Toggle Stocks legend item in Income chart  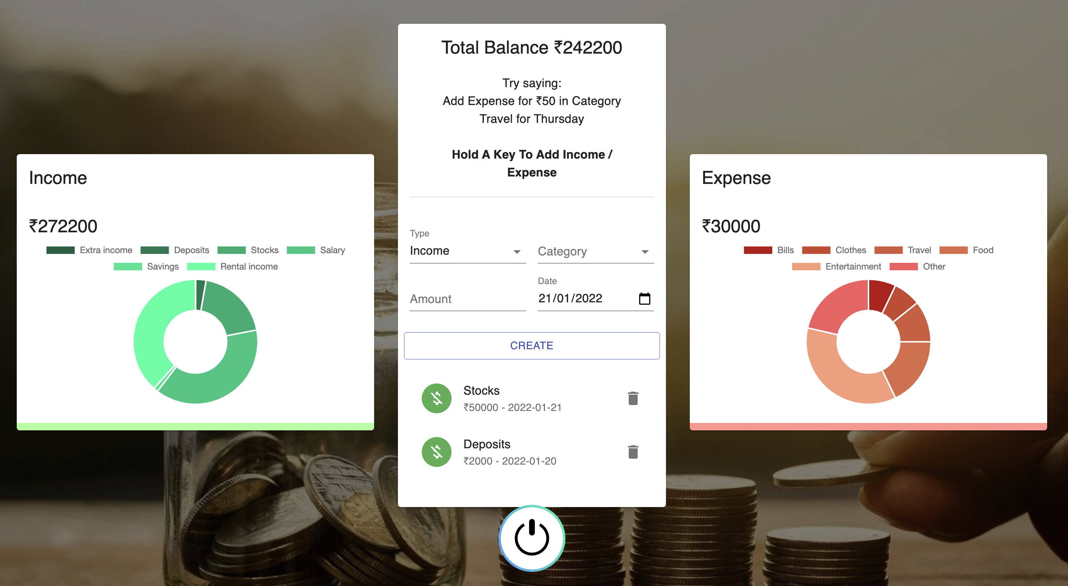[248, 250]
